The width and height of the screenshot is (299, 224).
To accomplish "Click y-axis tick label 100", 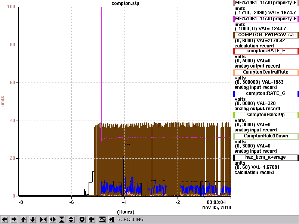I will pos(11,7).
